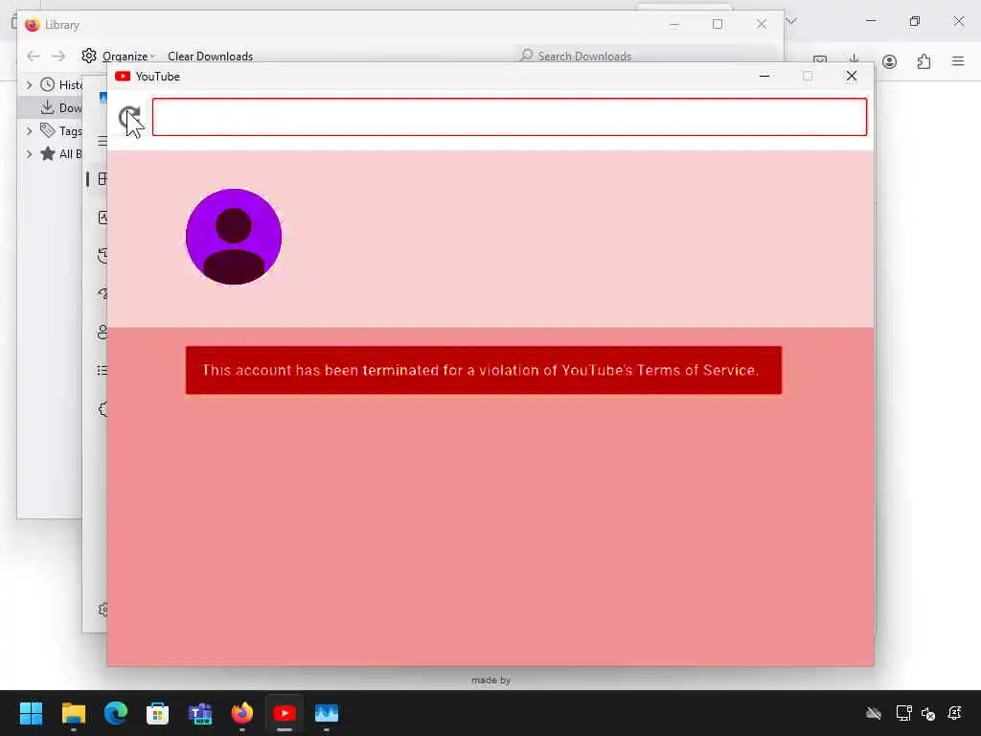Close the Library window
Viewport: 981px width, 736px height.
[762, 24]
